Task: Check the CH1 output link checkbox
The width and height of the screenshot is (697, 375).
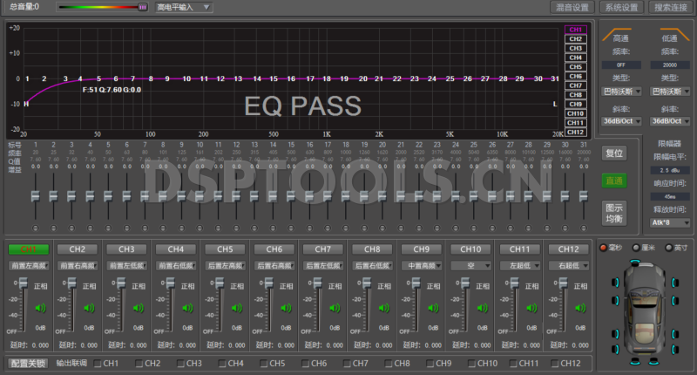Action: [98, 364]
